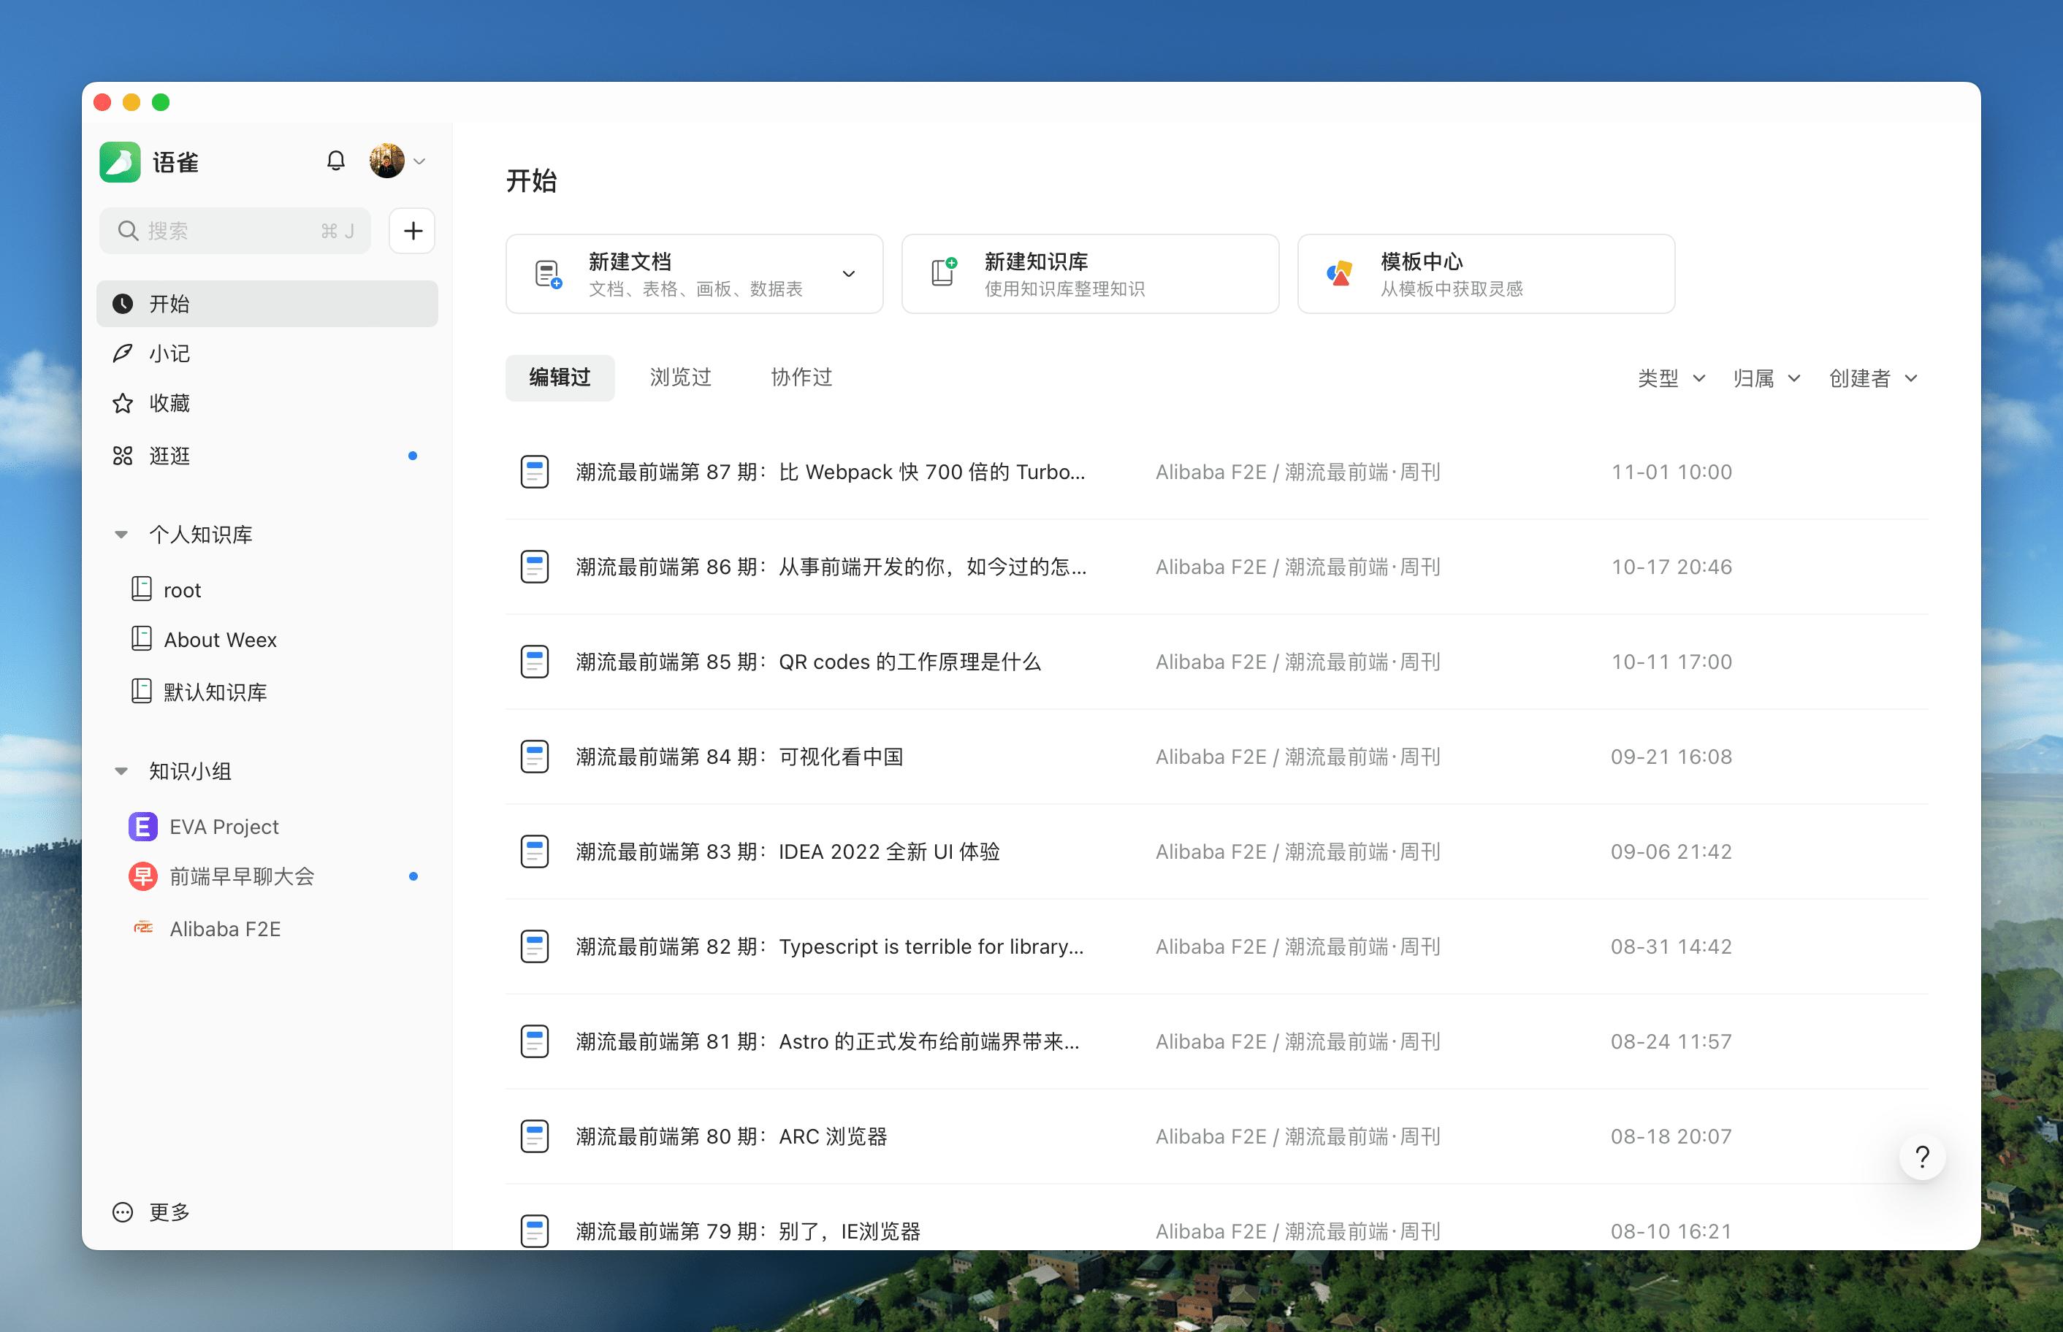Screen dimensions: 2063x1332
Task: Click the 新建知识库 button
Action: coord(1089,273)
